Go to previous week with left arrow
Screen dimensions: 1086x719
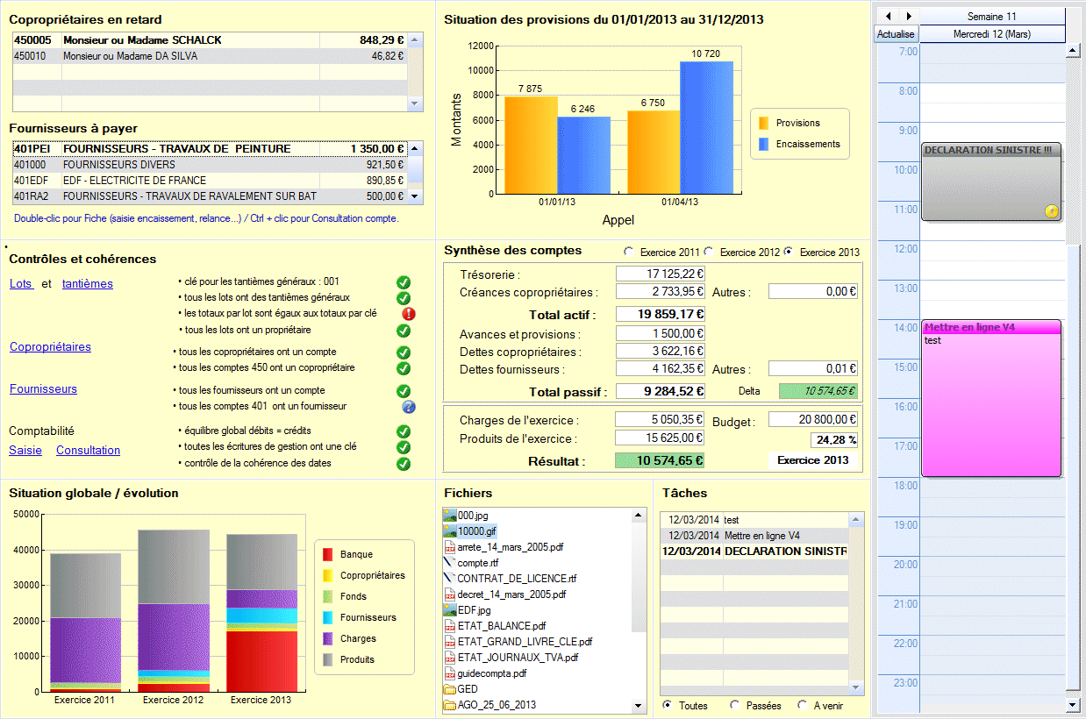pyautogui.click(x=888, y=17)
